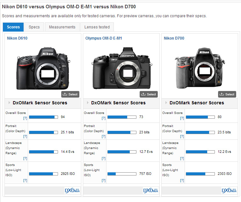Click the Select button under Olympus OM-D E-M1
The image size is (241, 202).
[149, 94]
